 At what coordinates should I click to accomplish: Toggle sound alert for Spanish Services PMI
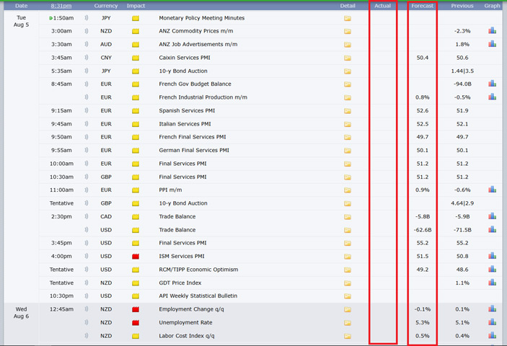coord(87,111)
